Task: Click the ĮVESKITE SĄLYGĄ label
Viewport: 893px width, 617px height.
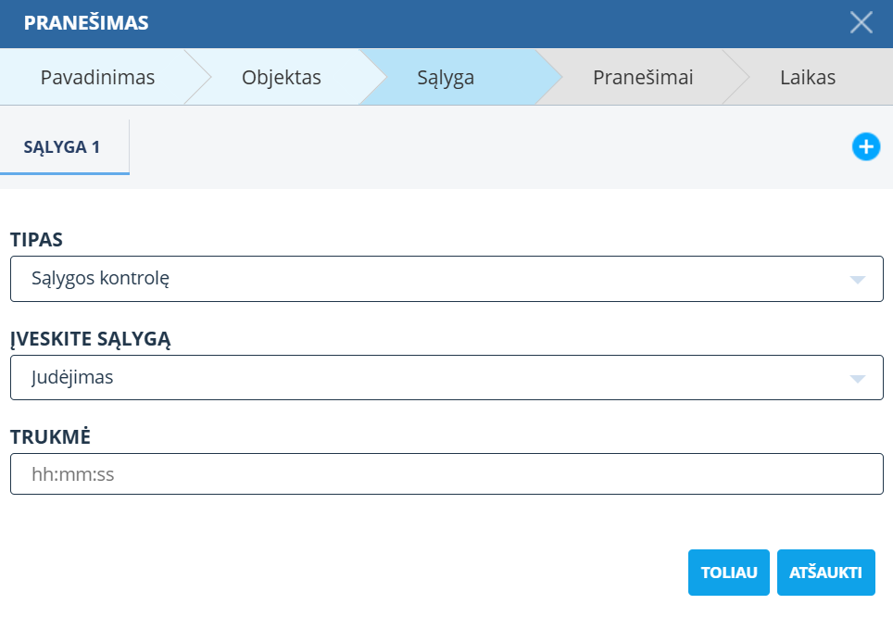Action: tap(90, 339)
